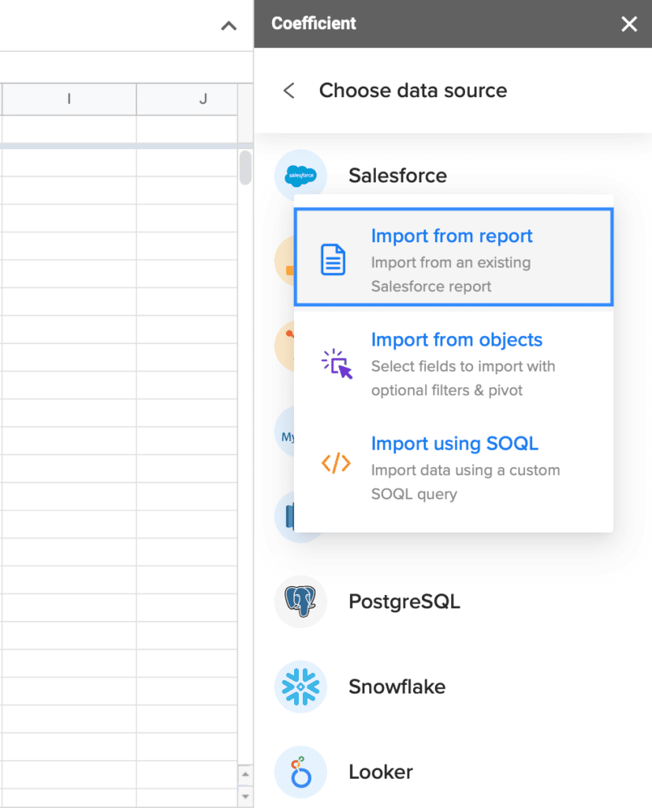Select column J header

(187, 99)
